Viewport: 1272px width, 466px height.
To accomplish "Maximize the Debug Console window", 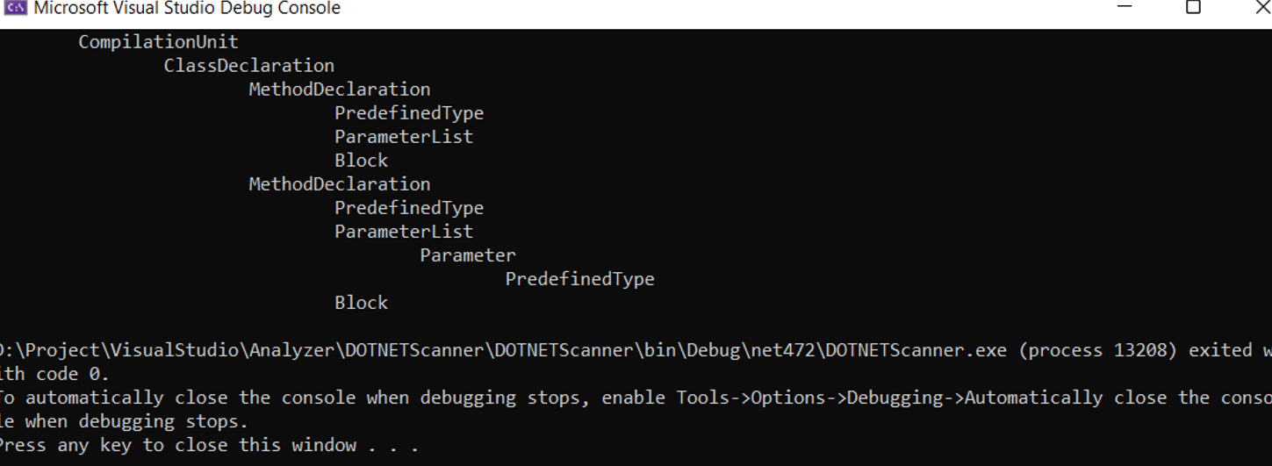I will point(1193,7).
